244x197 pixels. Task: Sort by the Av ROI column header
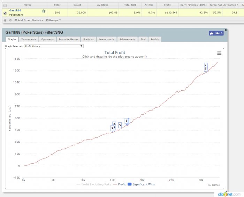pos(149,5)
